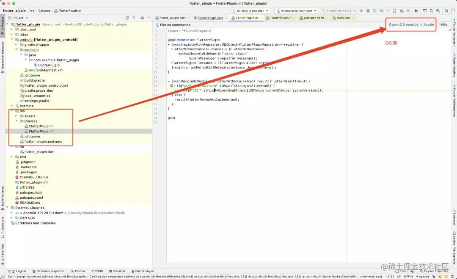Open Device File Explorer side panel
This screenshot has height=279, width=457.
click(454, 248)
